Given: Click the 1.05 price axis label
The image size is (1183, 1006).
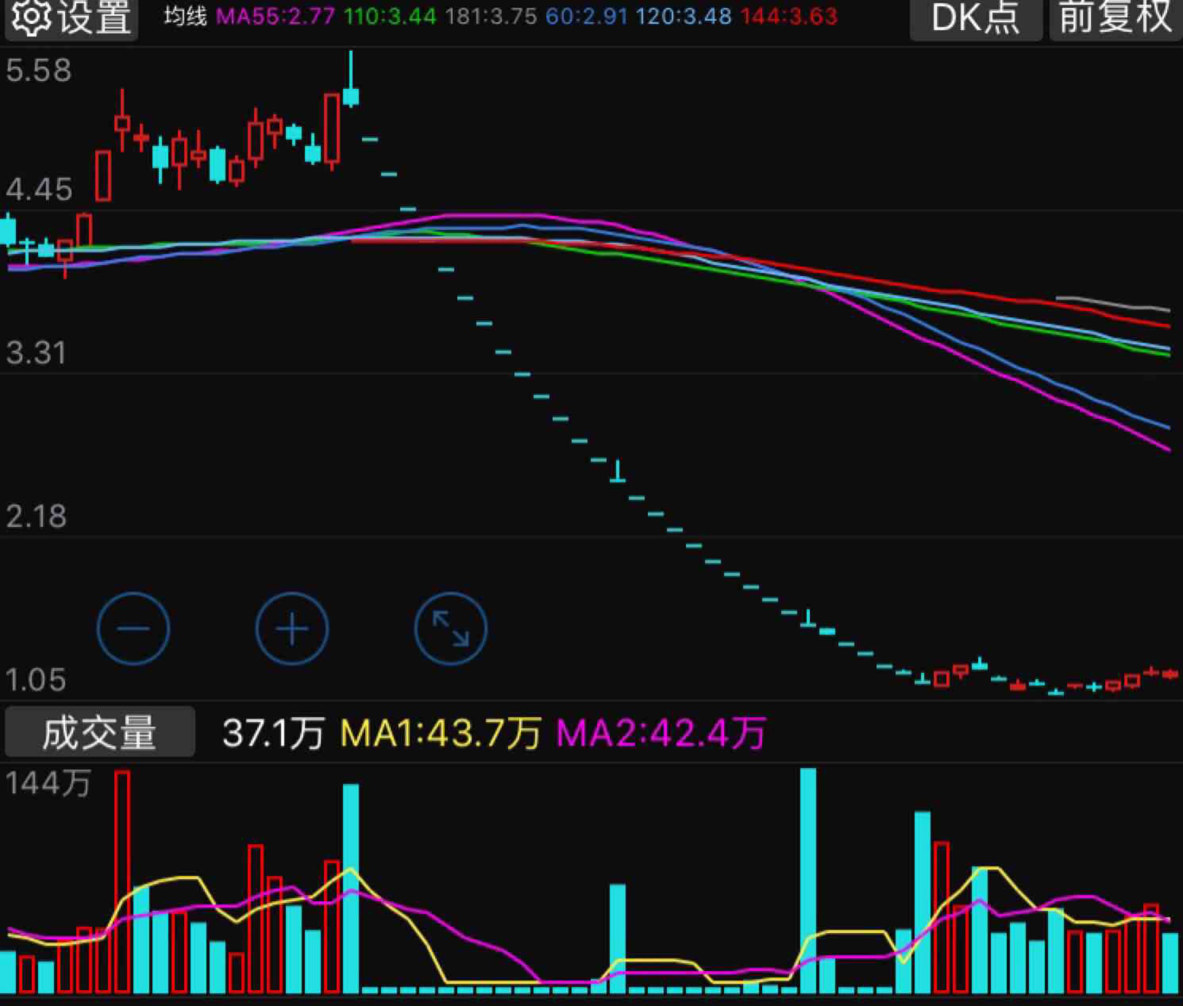Looking at the screenshot, I should click(35, 679).
